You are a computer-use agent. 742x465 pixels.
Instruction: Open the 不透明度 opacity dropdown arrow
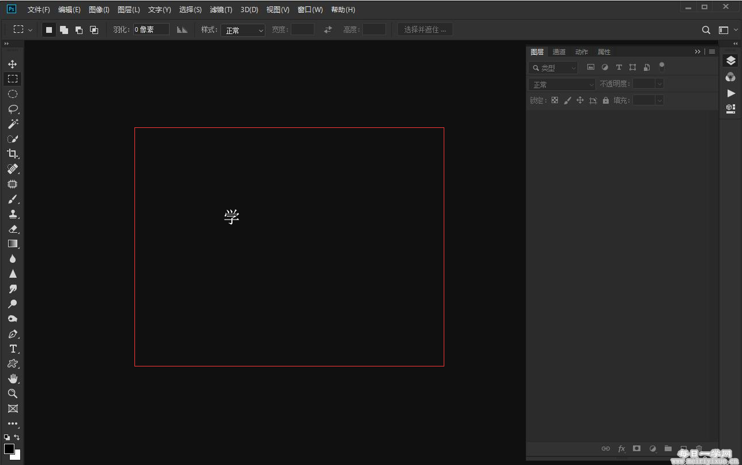pos(659,84)
